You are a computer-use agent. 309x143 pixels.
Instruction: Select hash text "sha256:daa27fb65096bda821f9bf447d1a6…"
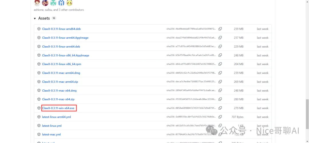(x=191, y=38)
